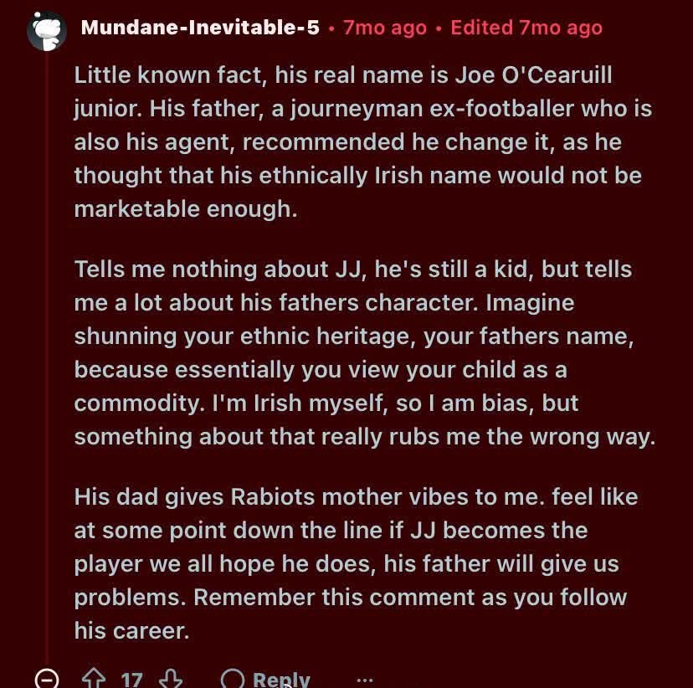Open the Snoo avatar of the commenter
693x688 pixels.
point(46,31)
